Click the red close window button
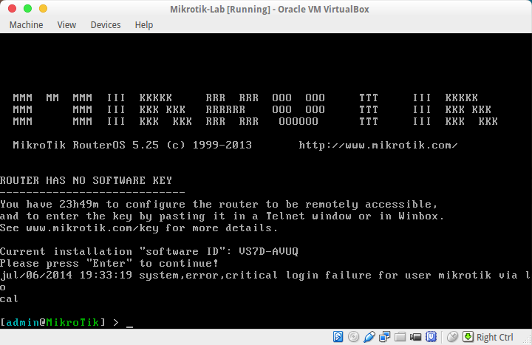Viewport: 532px width, 345px height. click(x=13, y=9)
